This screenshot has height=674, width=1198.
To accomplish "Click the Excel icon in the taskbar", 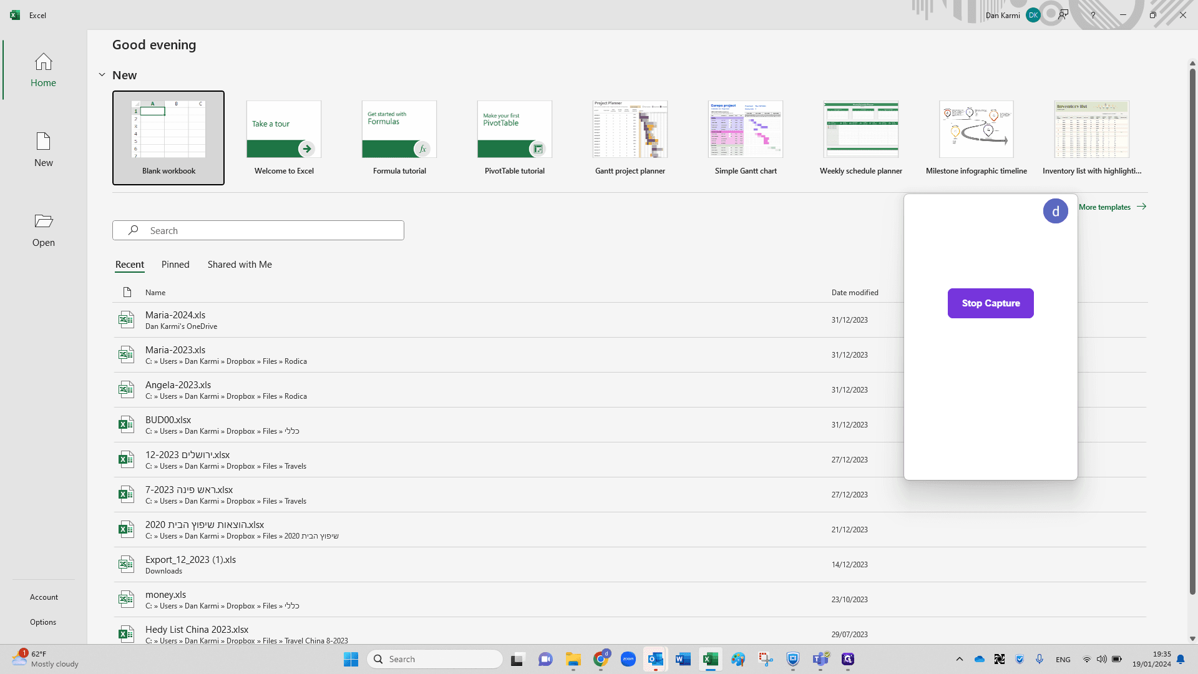I will coord(711,659).
